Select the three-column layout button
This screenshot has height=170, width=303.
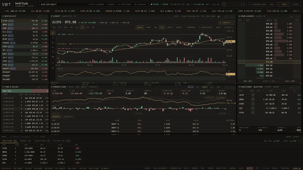click(234, 5)
